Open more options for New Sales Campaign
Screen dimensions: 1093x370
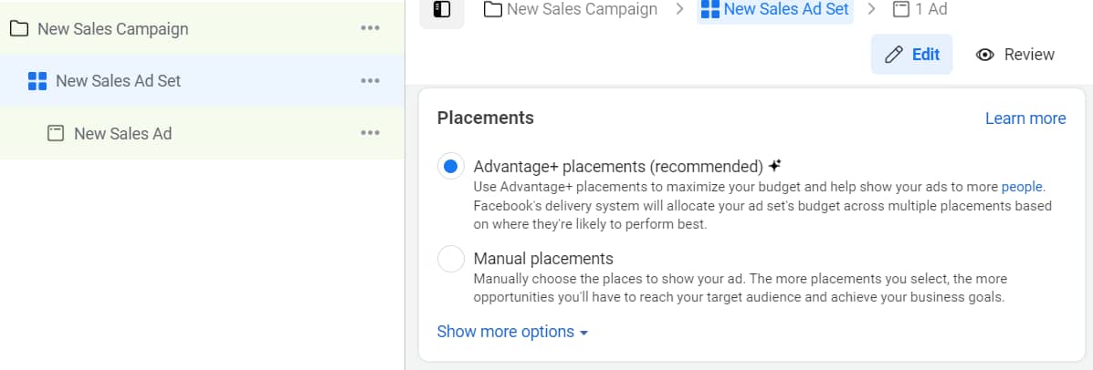[370, 28]
